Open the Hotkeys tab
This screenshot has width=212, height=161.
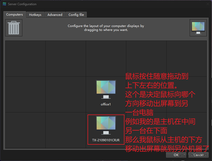tap(35, 15)
